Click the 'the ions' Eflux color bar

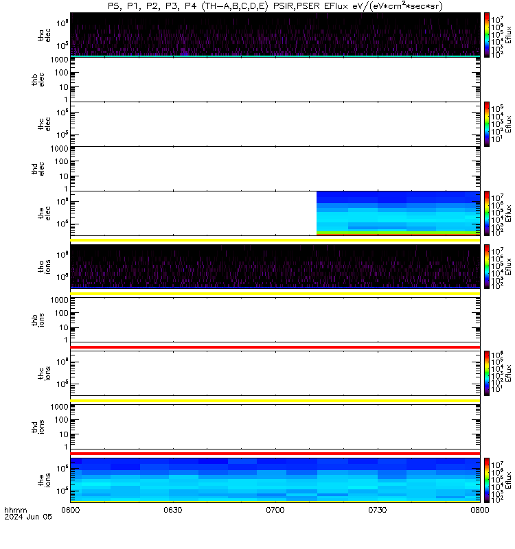click(x=487, y=480)
